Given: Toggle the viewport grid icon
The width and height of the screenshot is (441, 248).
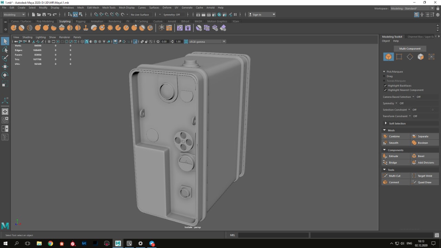Looking at the screenshot, I should (x=49, y=42).
